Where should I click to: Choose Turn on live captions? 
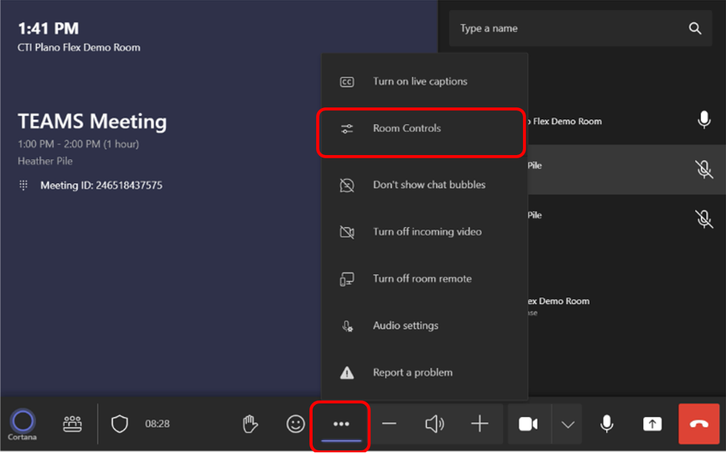(x=420, y=81)
